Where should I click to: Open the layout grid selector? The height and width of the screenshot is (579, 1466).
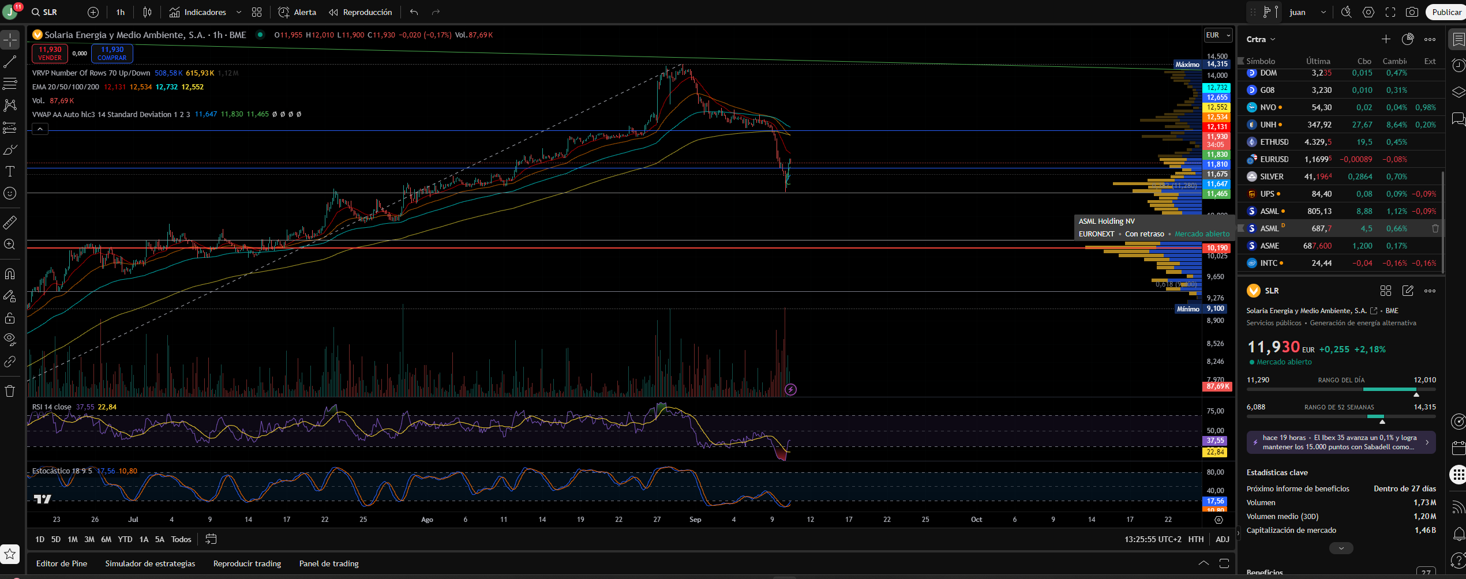(257, 12)
